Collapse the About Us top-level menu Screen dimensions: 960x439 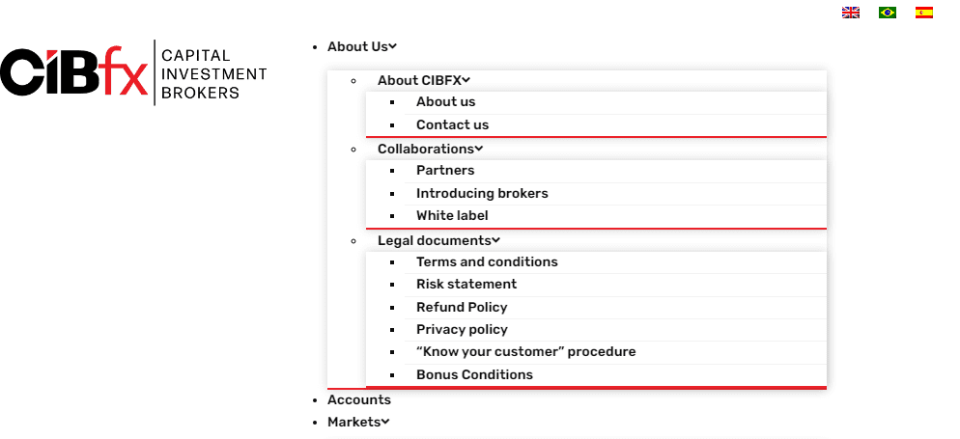[x=362, y=46]
